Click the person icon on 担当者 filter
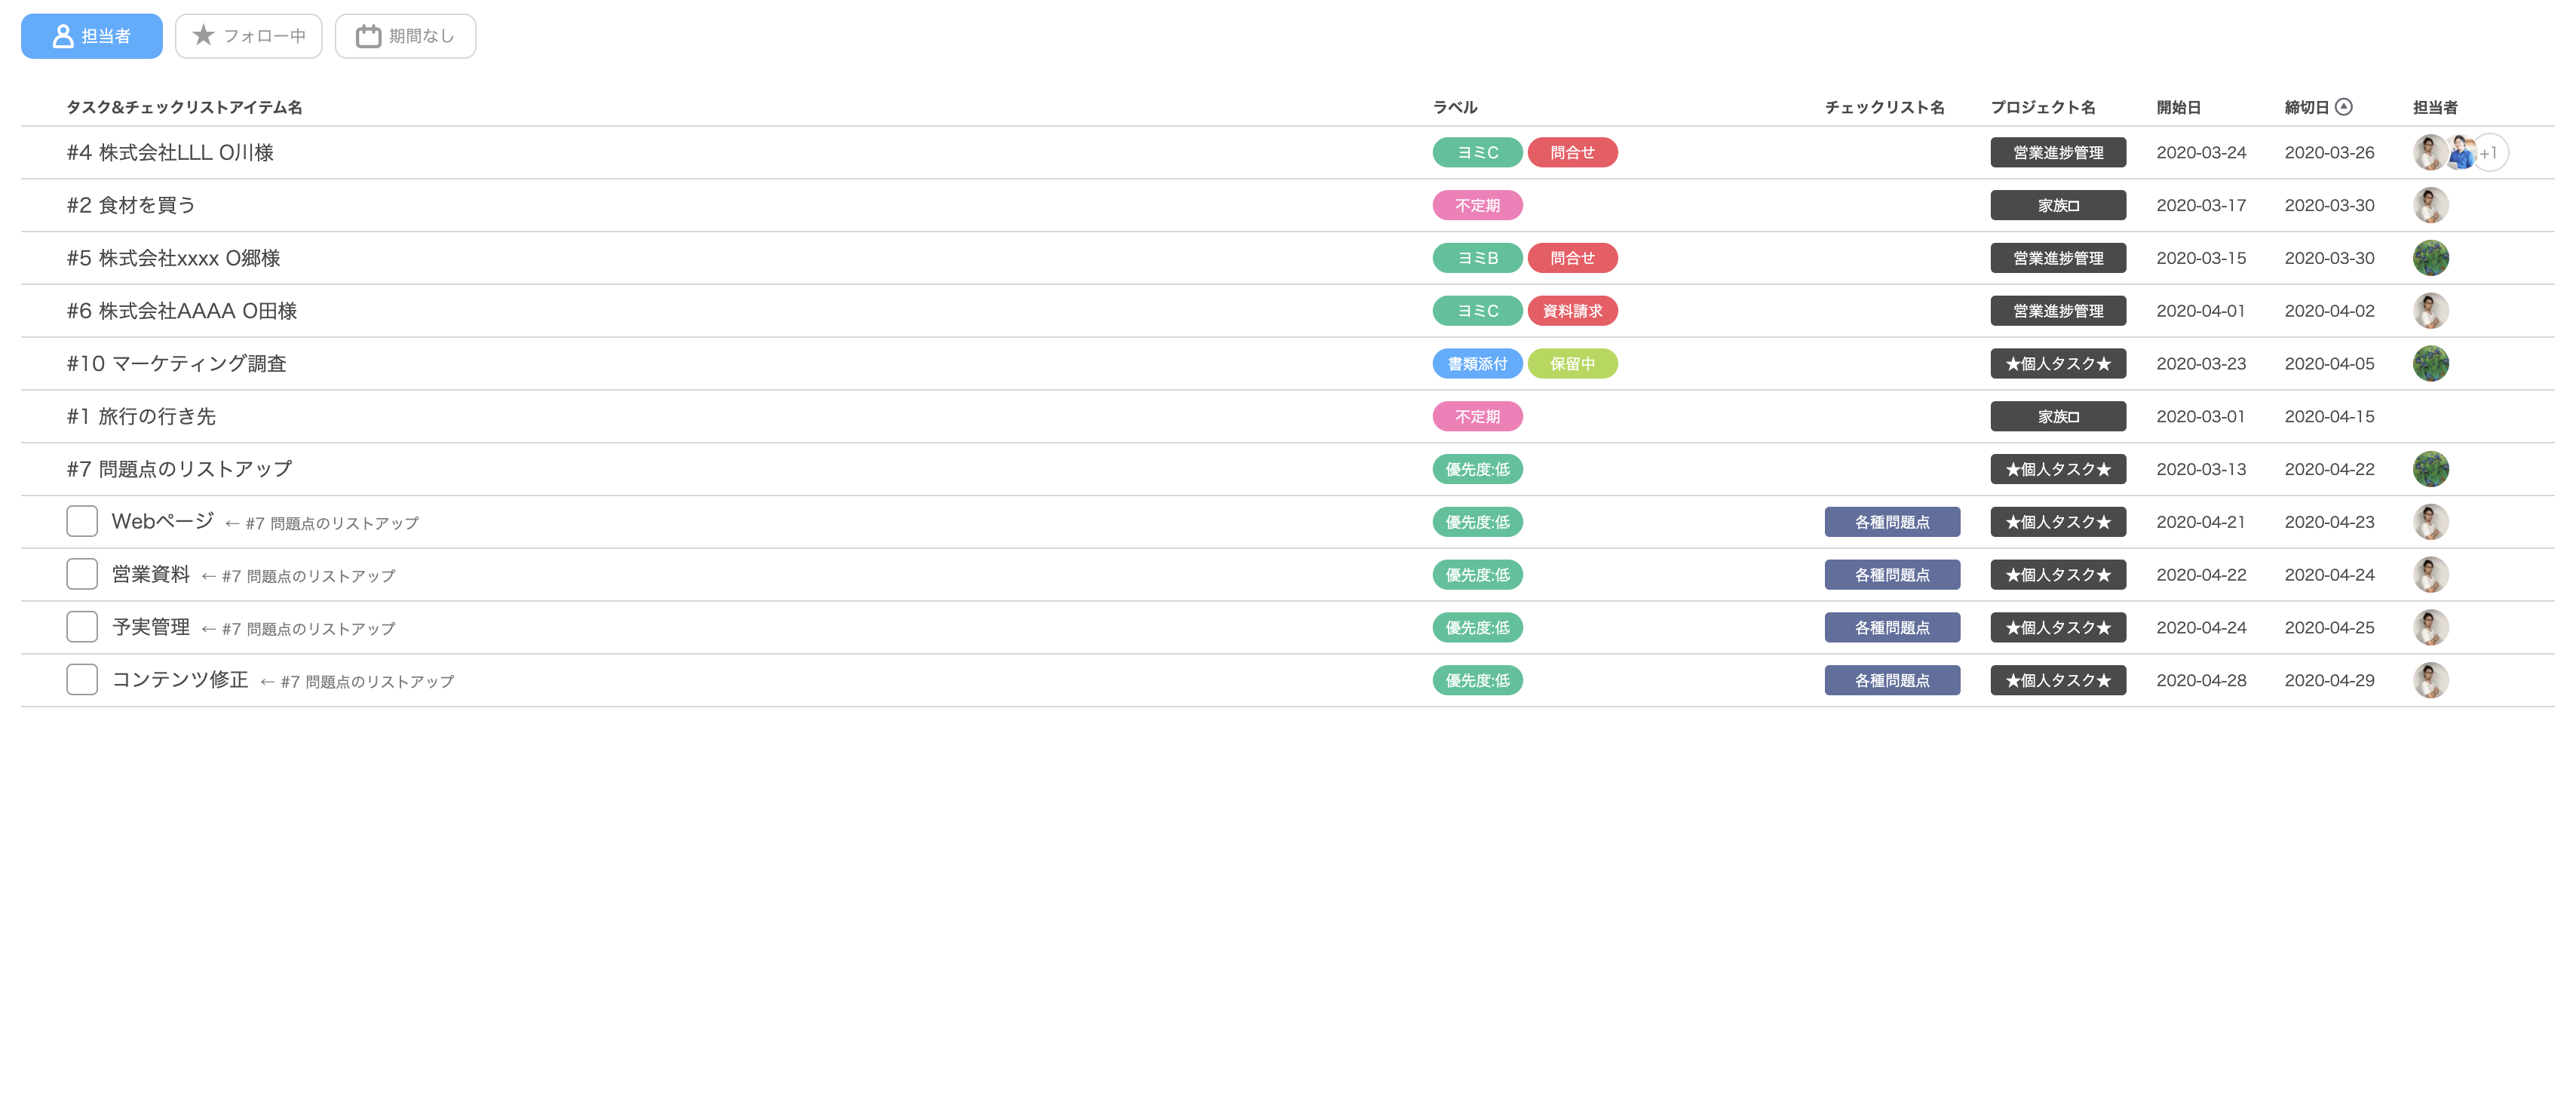Image resolution: width=2576 pixels, height=1101 pixels. pos(63,36)
